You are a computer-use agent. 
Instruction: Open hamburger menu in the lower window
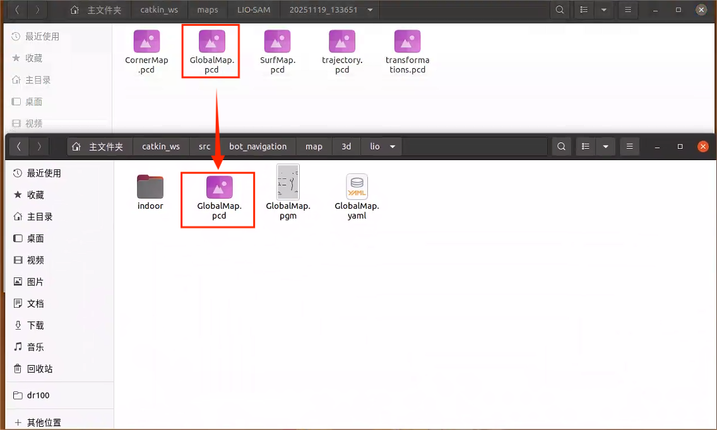(x=629, y=146)
